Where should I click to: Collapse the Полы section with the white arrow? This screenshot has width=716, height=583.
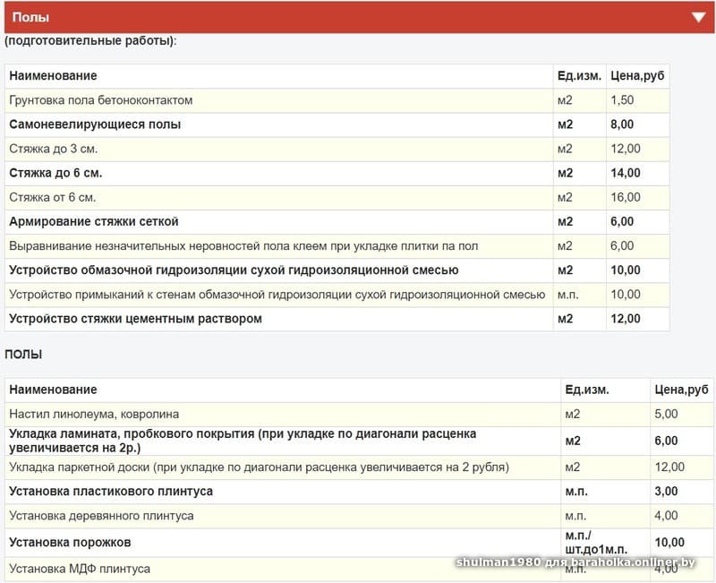point(698,17)
